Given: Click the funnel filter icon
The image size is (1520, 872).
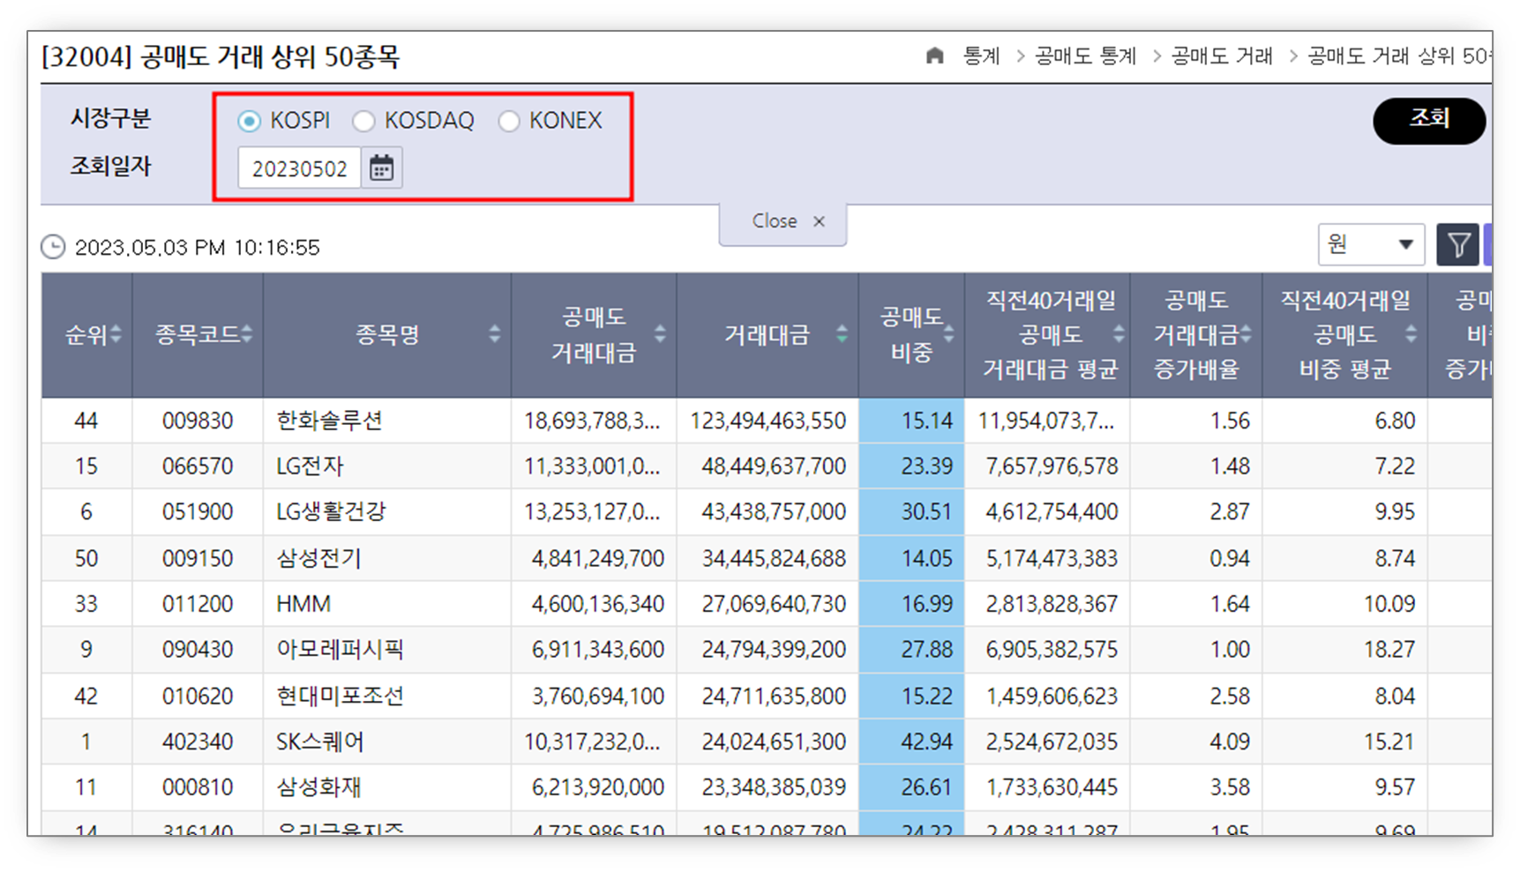Looking at the screenshot, I should click(x=1458, y=244).
